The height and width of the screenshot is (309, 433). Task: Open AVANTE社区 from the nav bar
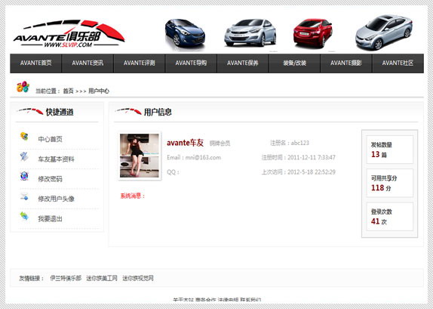398,63
